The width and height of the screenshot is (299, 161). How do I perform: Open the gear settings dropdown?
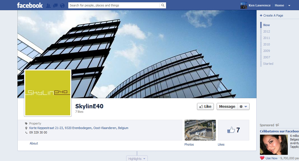243,107
